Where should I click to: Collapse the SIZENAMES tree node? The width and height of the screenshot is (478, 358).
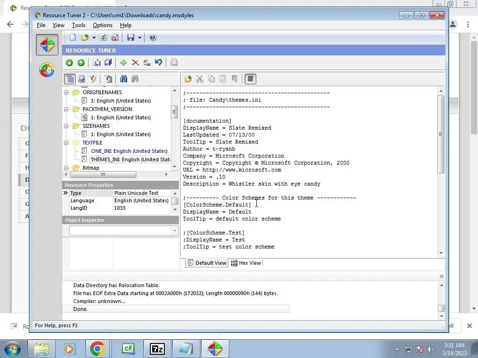click(66, 126)
